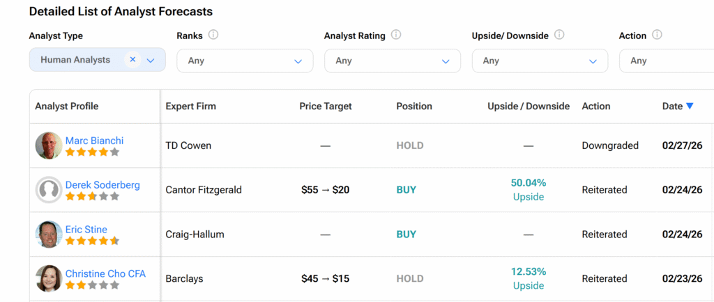Click Marc Bianchi's profile photo
The width and height of the screenshot is (714, 302).
click(49, 145)
